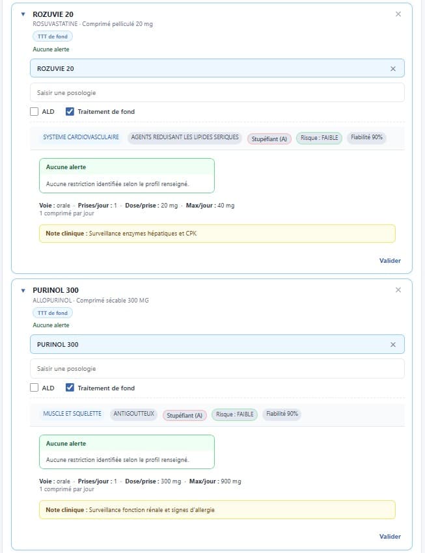This screenshot has height=553, width=425.
Task: Click Max/jour : 40 mg dosage text
Action: click(210, 205)
